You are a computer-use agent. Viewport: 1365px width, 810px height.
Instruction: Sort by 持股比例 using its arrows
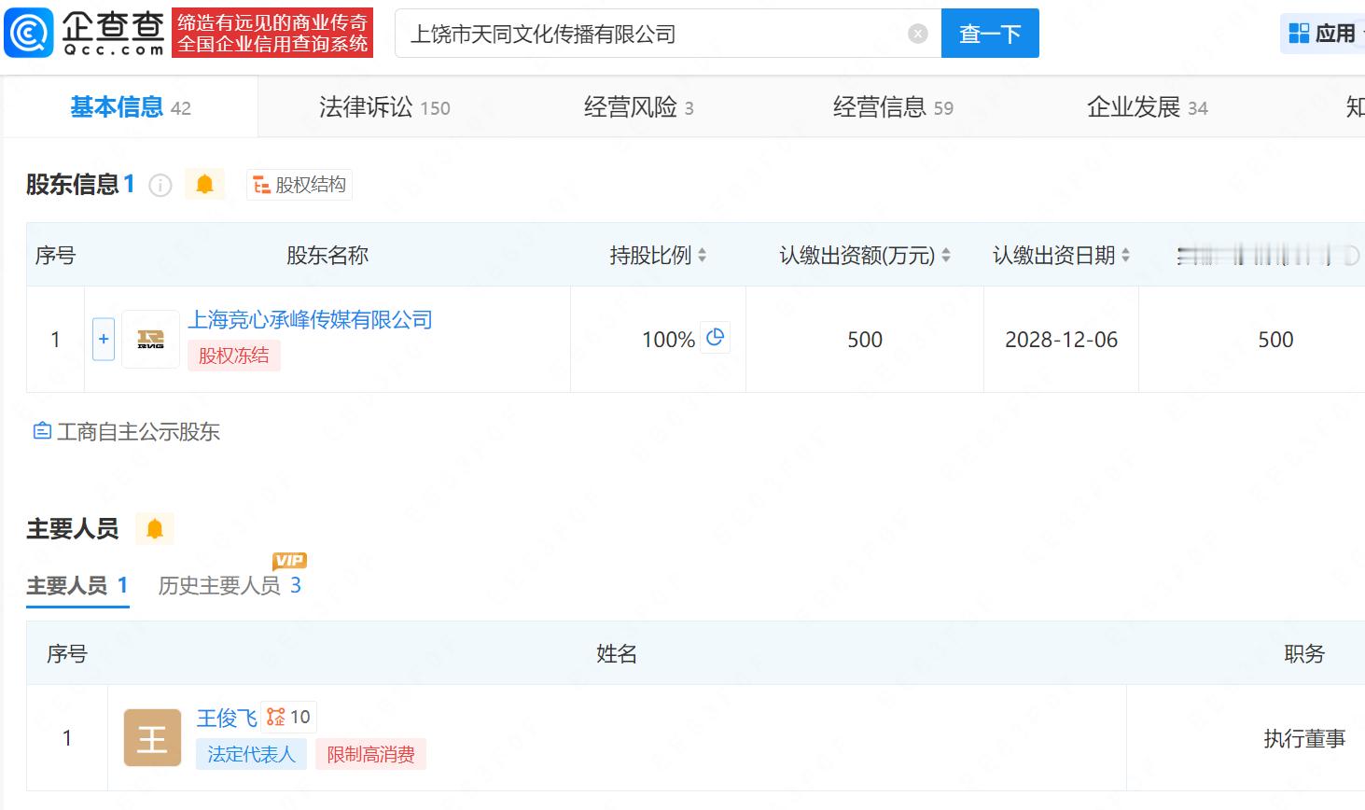[703, 255]
